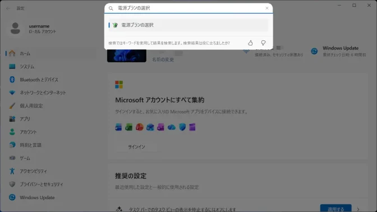Open アプリ settings category

click(x=52, y=119)
